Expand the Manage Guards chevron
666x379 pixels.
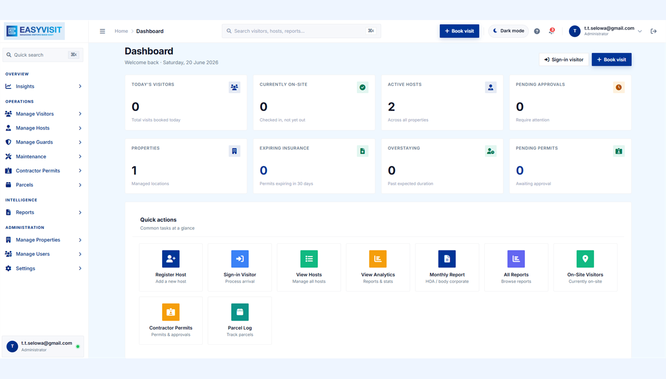(80, 142)
